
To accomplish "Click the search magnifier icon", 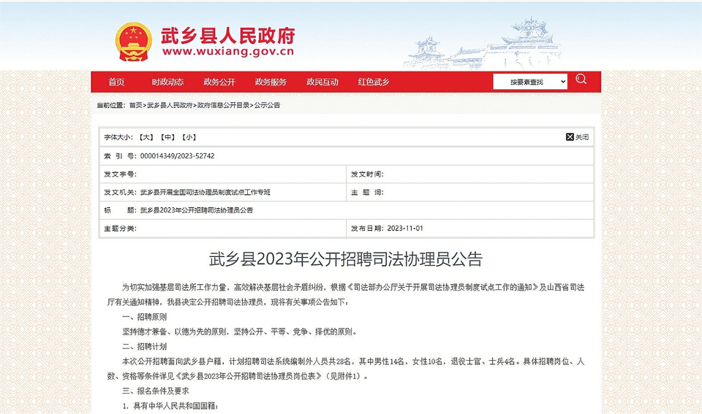I will click(581, 80).
